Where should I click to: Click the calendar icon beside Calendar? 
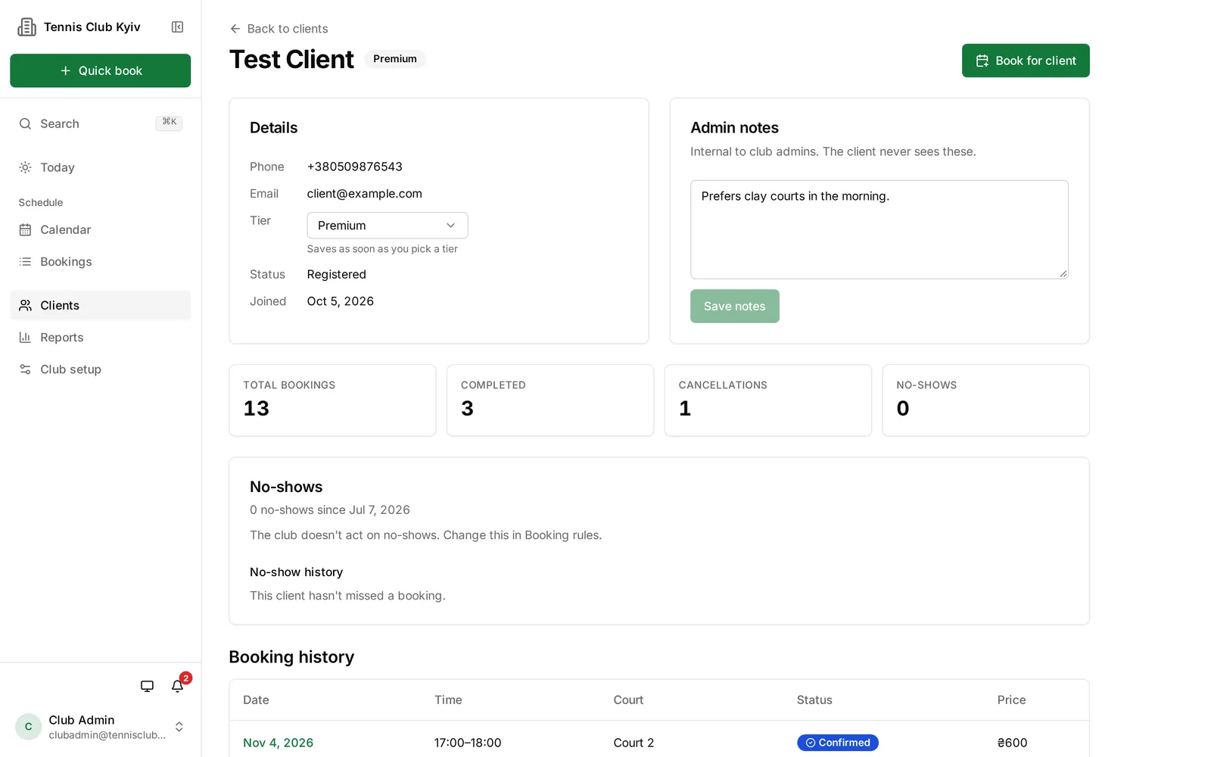click(x=25, y=229)
